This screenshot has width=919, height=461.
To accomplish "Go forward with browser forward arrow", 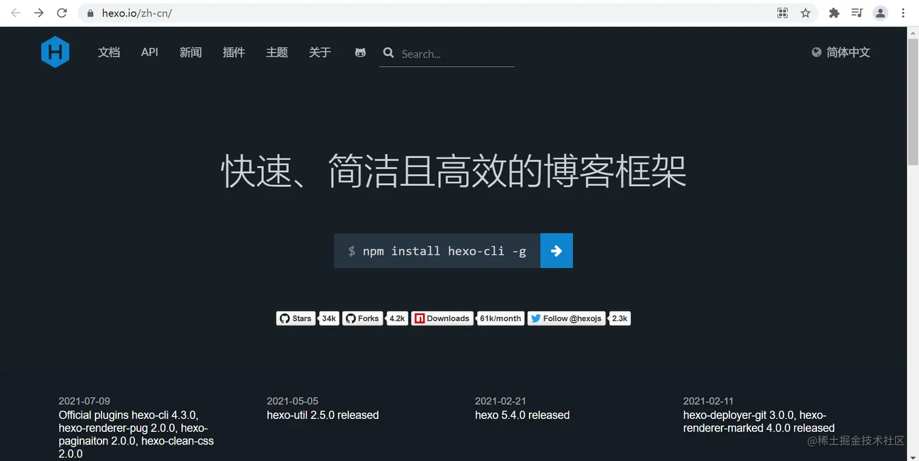I will click(x=39, y=13).
